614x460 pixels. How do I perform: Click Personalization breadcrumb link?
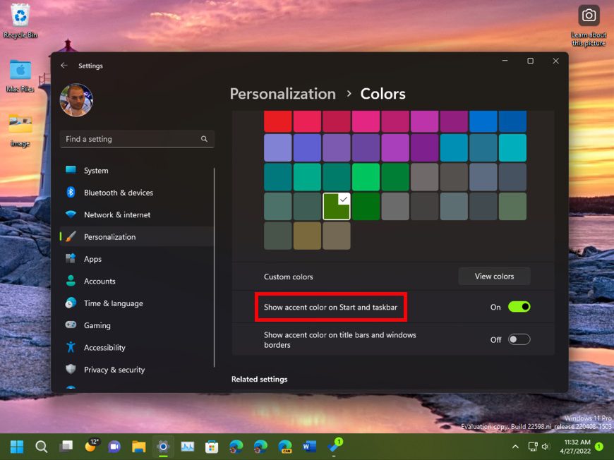(x=283, y=94)
